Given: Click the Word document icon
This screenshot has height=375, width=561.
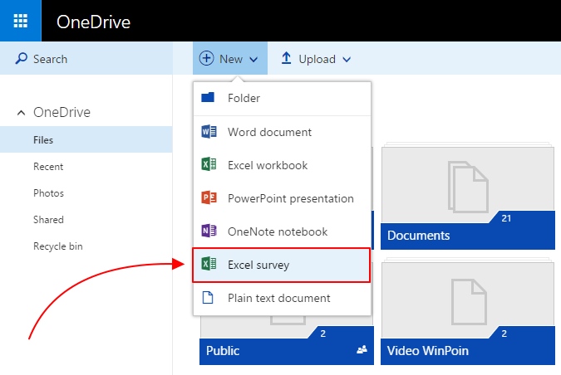Looking at the screenshot, I should [x=209, y=131].
